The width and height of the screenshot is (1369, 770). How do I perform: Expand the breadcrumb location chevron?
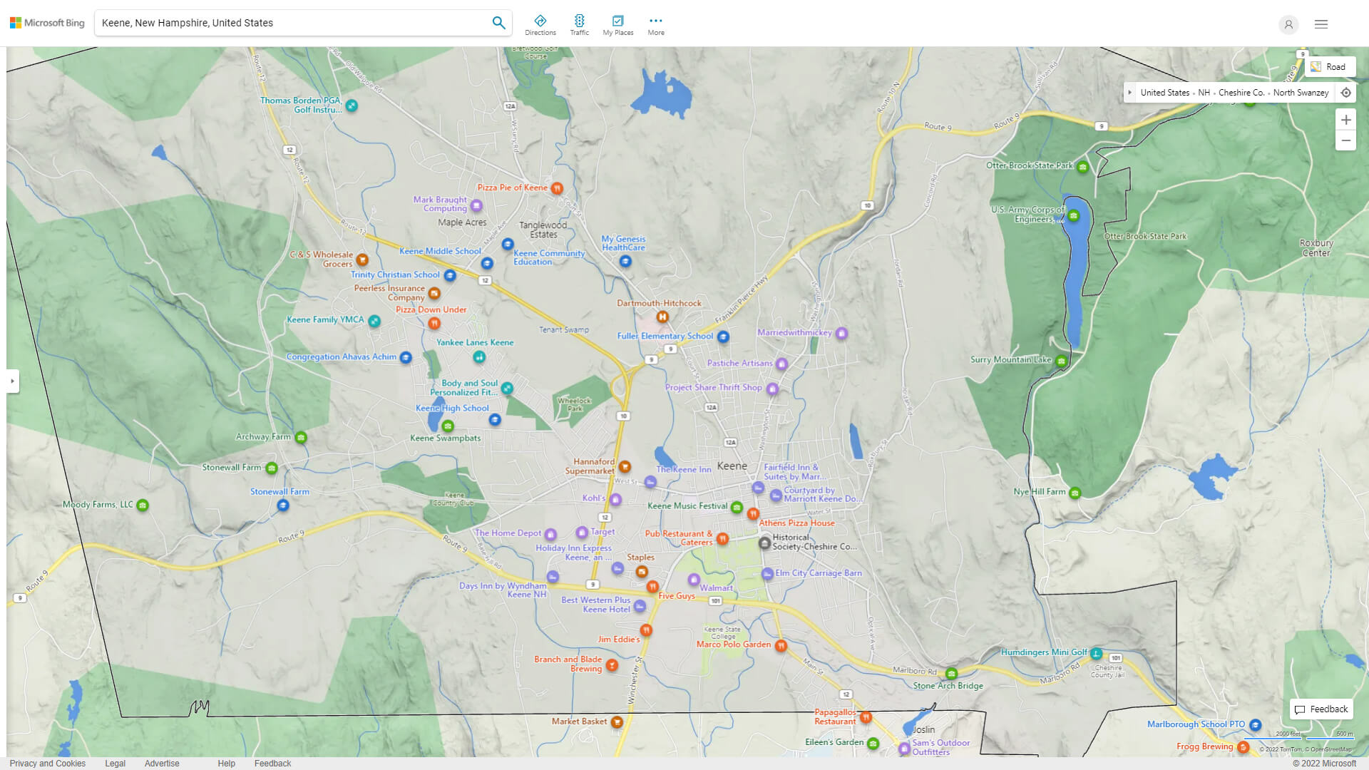click(1129, 92)
